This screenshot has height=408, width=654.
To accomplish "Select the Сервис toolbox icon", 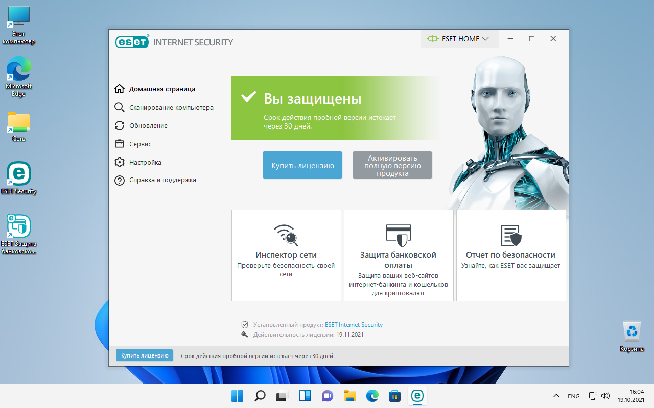I will click(x=119, y=144).
